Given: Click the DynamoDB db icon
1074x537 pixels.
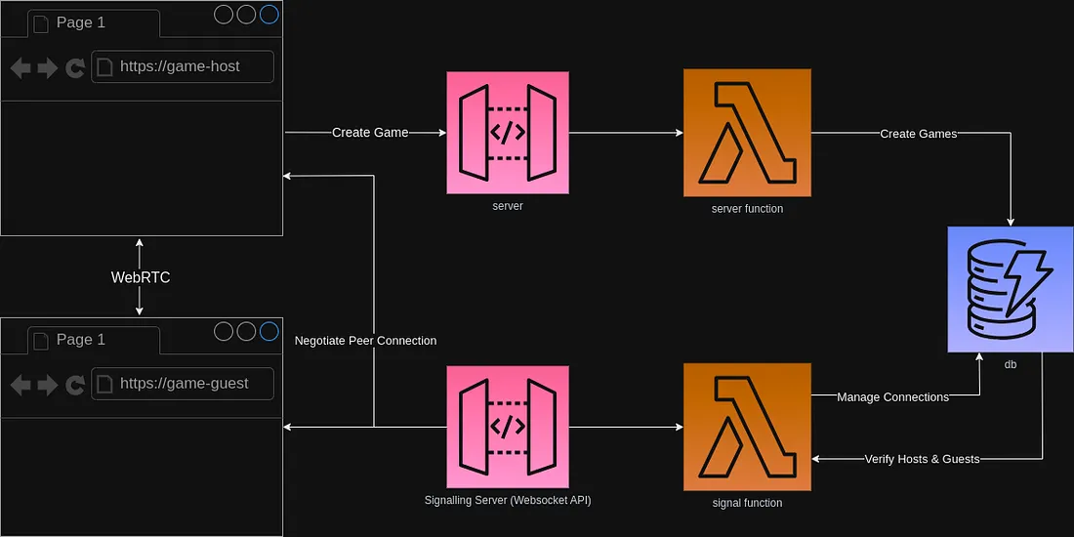Looking at the screenshot, I should click(x=1010, y=288).
